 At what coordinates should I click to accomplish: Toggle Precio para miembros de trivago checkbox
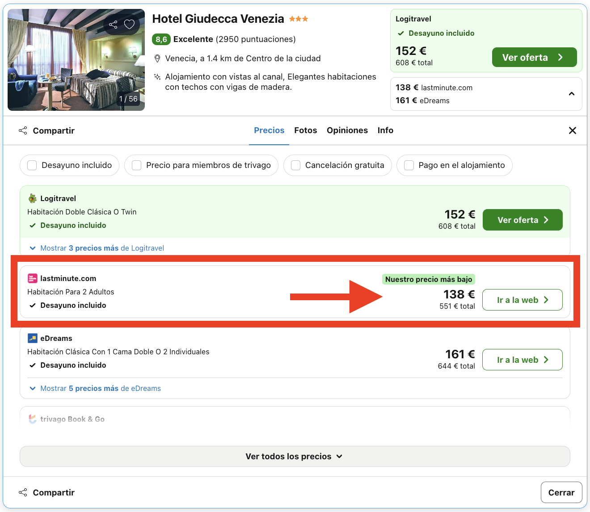point(137,165)
